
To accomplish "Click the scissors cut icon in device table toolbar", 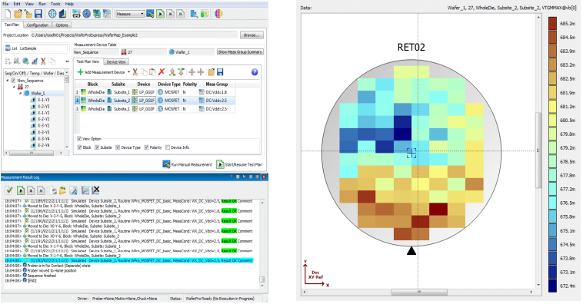I will (135, 72).
